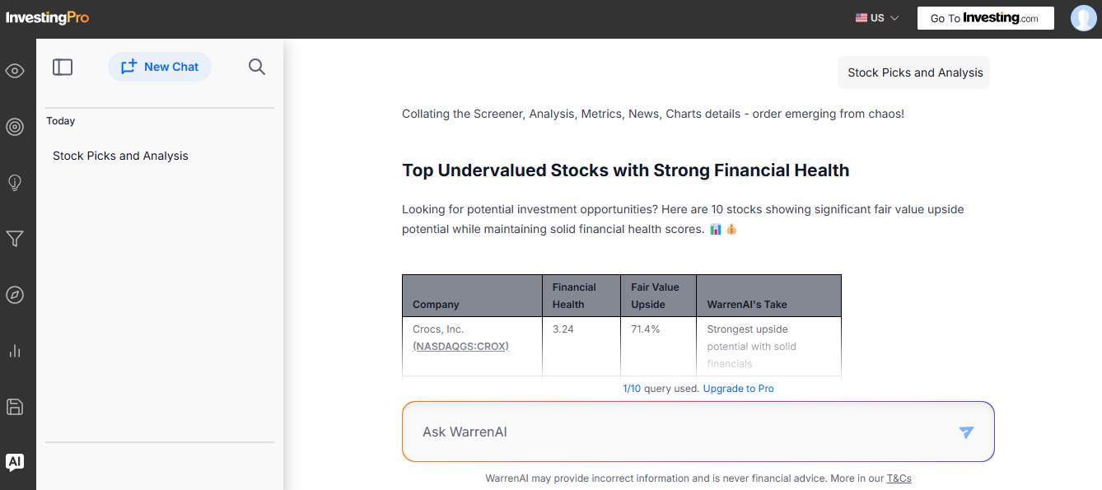This screenshot has width=1102, height=490.
Task: Click the lightbulb ideas icon
Action: click(15, 183)
